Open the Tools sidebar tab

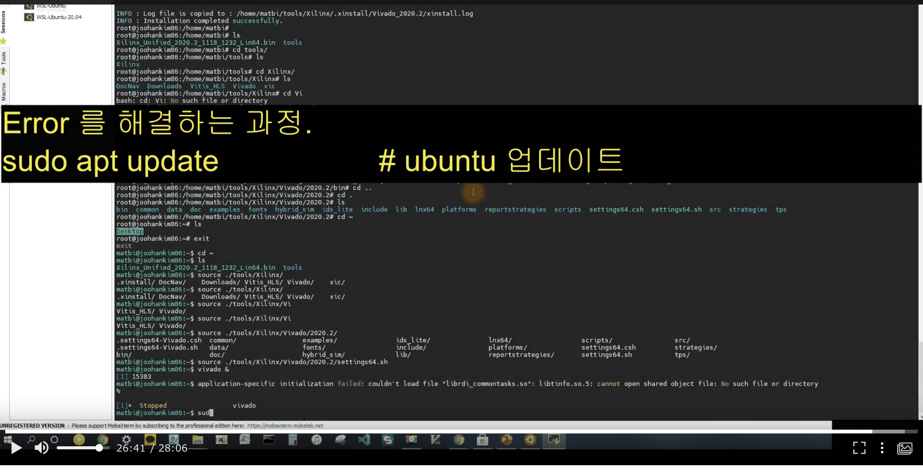pyautogui.click(x=3, y=58)
